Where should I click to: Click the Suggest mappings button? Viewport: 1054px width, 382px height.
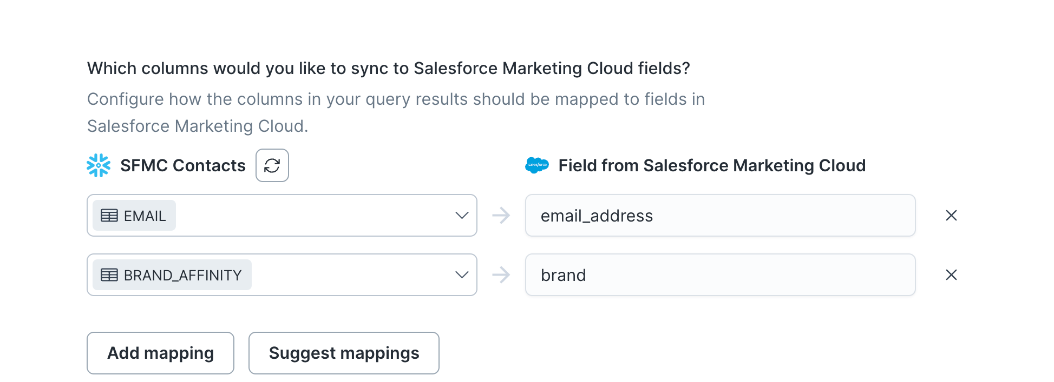[x=344, y=353]
